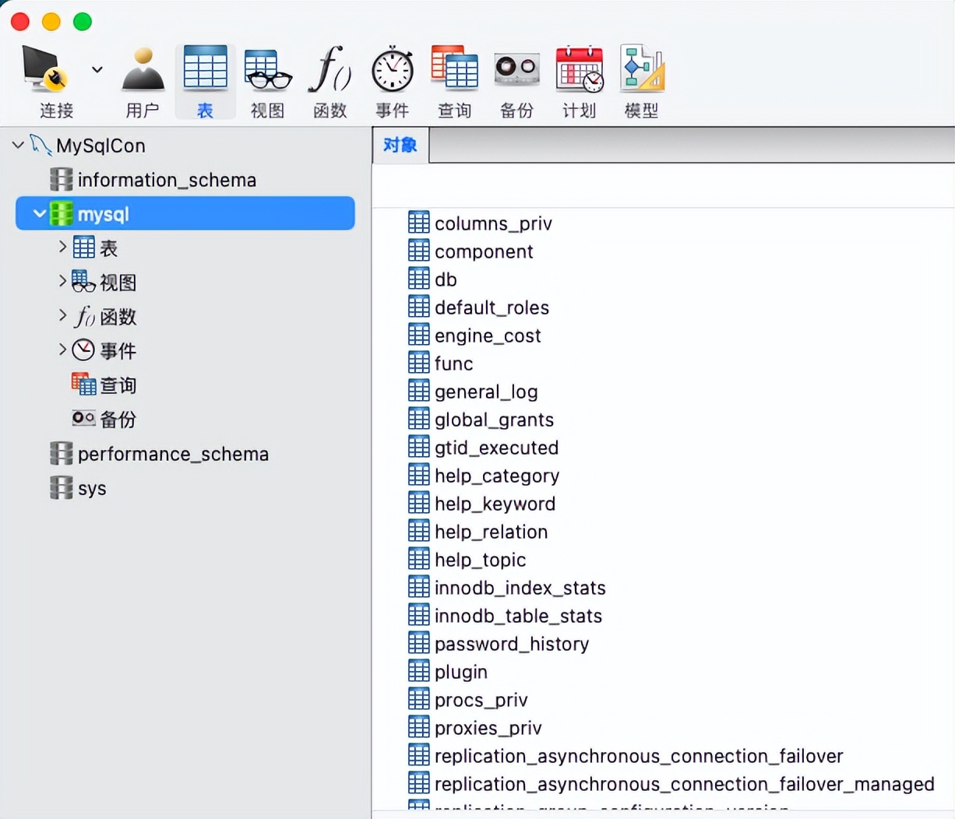Open the information_schema database
The width and height of the screenshot is (955, 819).
pos(166,180)
